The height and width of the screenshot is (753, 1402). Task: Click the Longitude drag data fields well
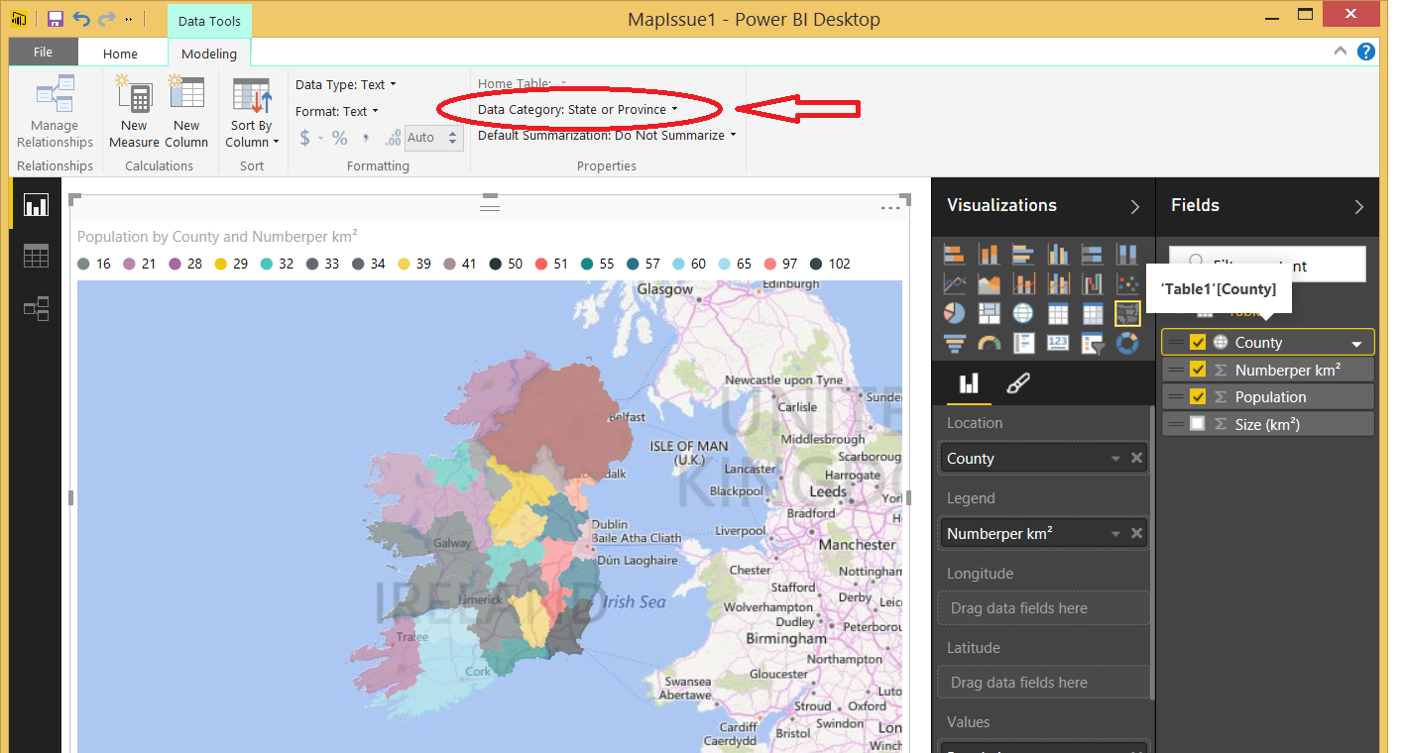click(x=1044, y=608)
